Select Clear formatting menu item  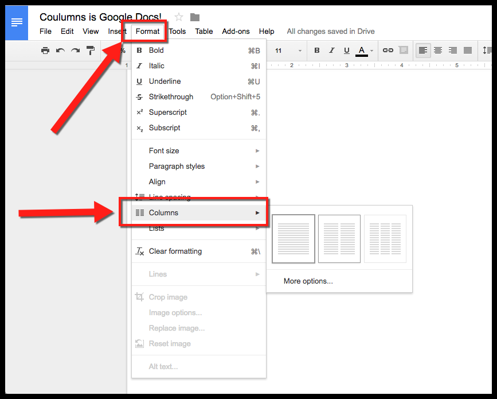(x=199, y=251)
